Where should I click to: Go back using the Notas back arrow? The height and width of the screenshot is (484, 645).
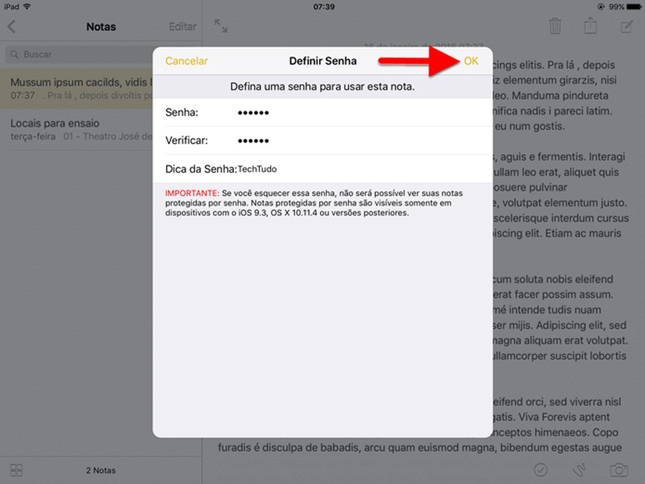pos(12,27)
